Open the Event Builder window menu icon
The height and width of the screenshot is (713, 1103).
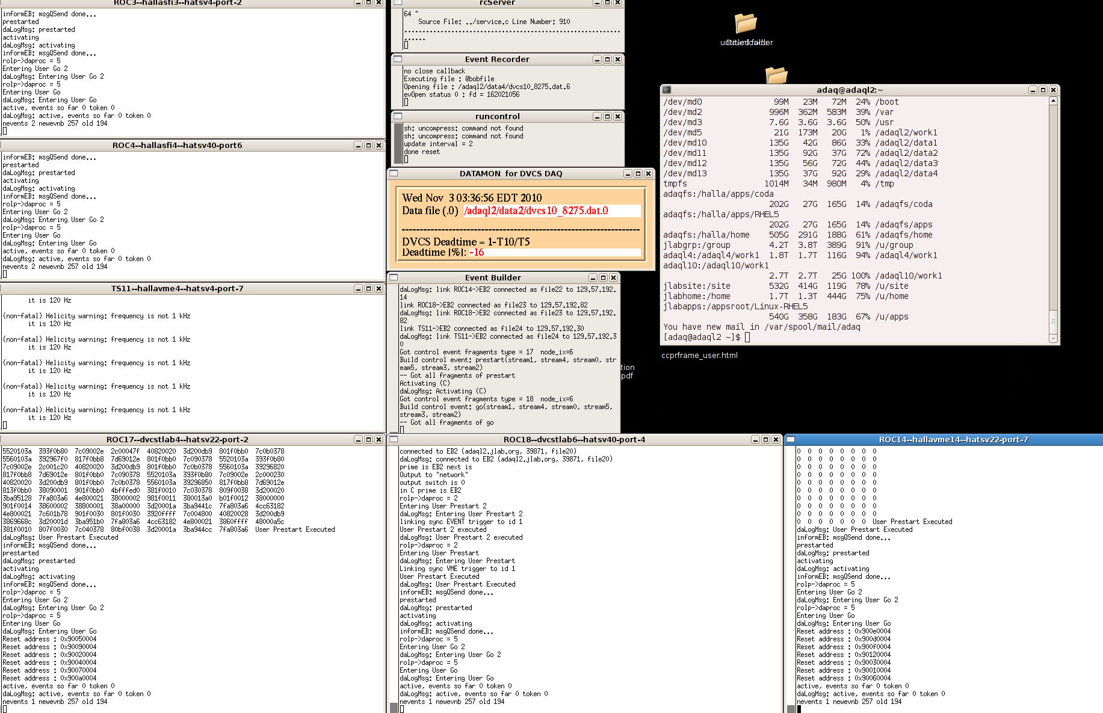point(394,277)
